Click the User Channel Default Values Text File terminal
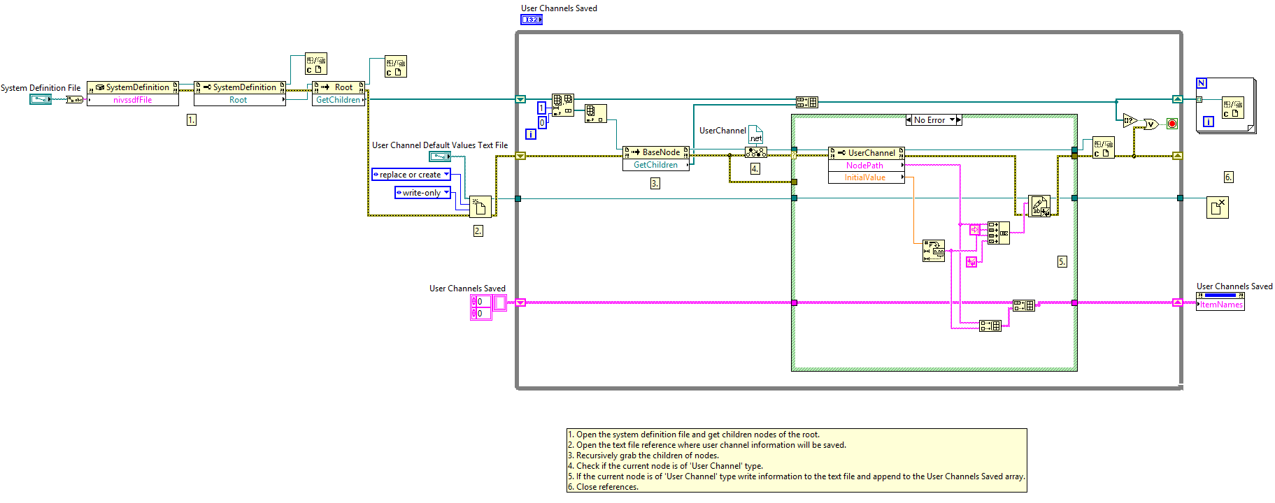 (x=440, y=156)
